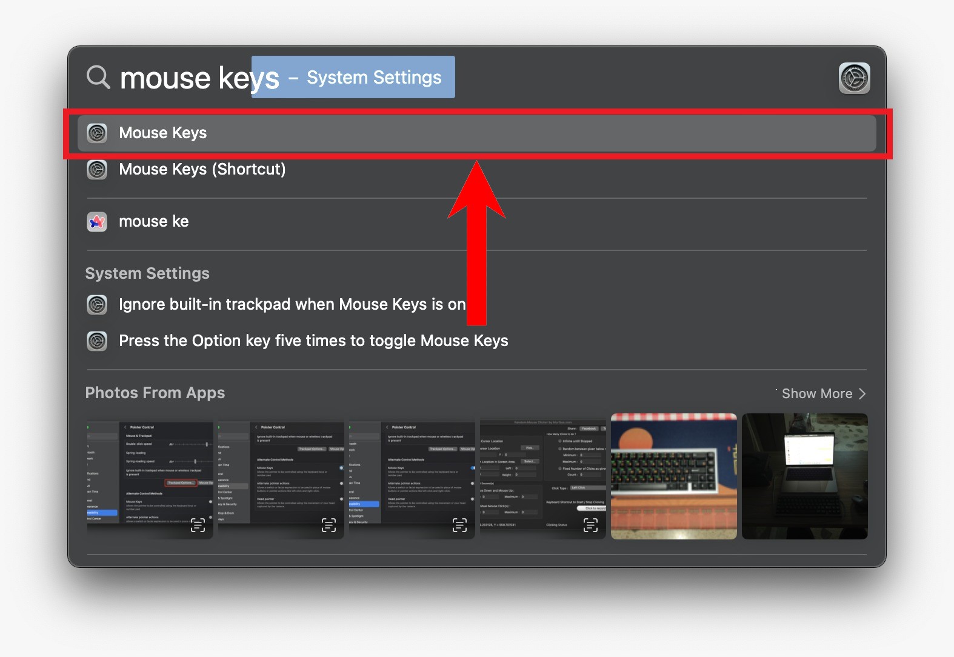The height and width of the screenshot is (657, 954).
Task: Click Live Text icon on thumbnail with red-outlined Trackpad Options
Action: pyautogui.click(x=198, y=525)
